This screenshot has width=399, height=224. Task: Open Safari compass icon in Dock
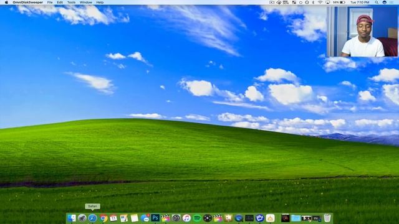coord(92,218)
